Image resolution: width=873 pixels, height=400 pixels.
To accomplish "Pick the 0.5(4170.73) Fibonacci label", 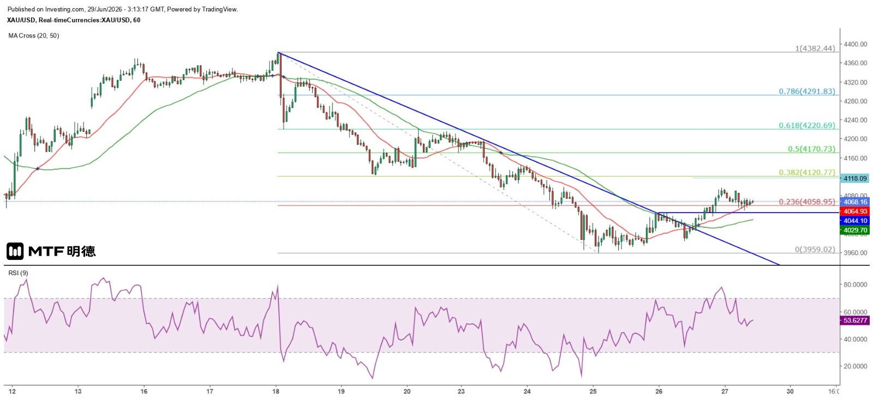I will (x=811, y=149).
